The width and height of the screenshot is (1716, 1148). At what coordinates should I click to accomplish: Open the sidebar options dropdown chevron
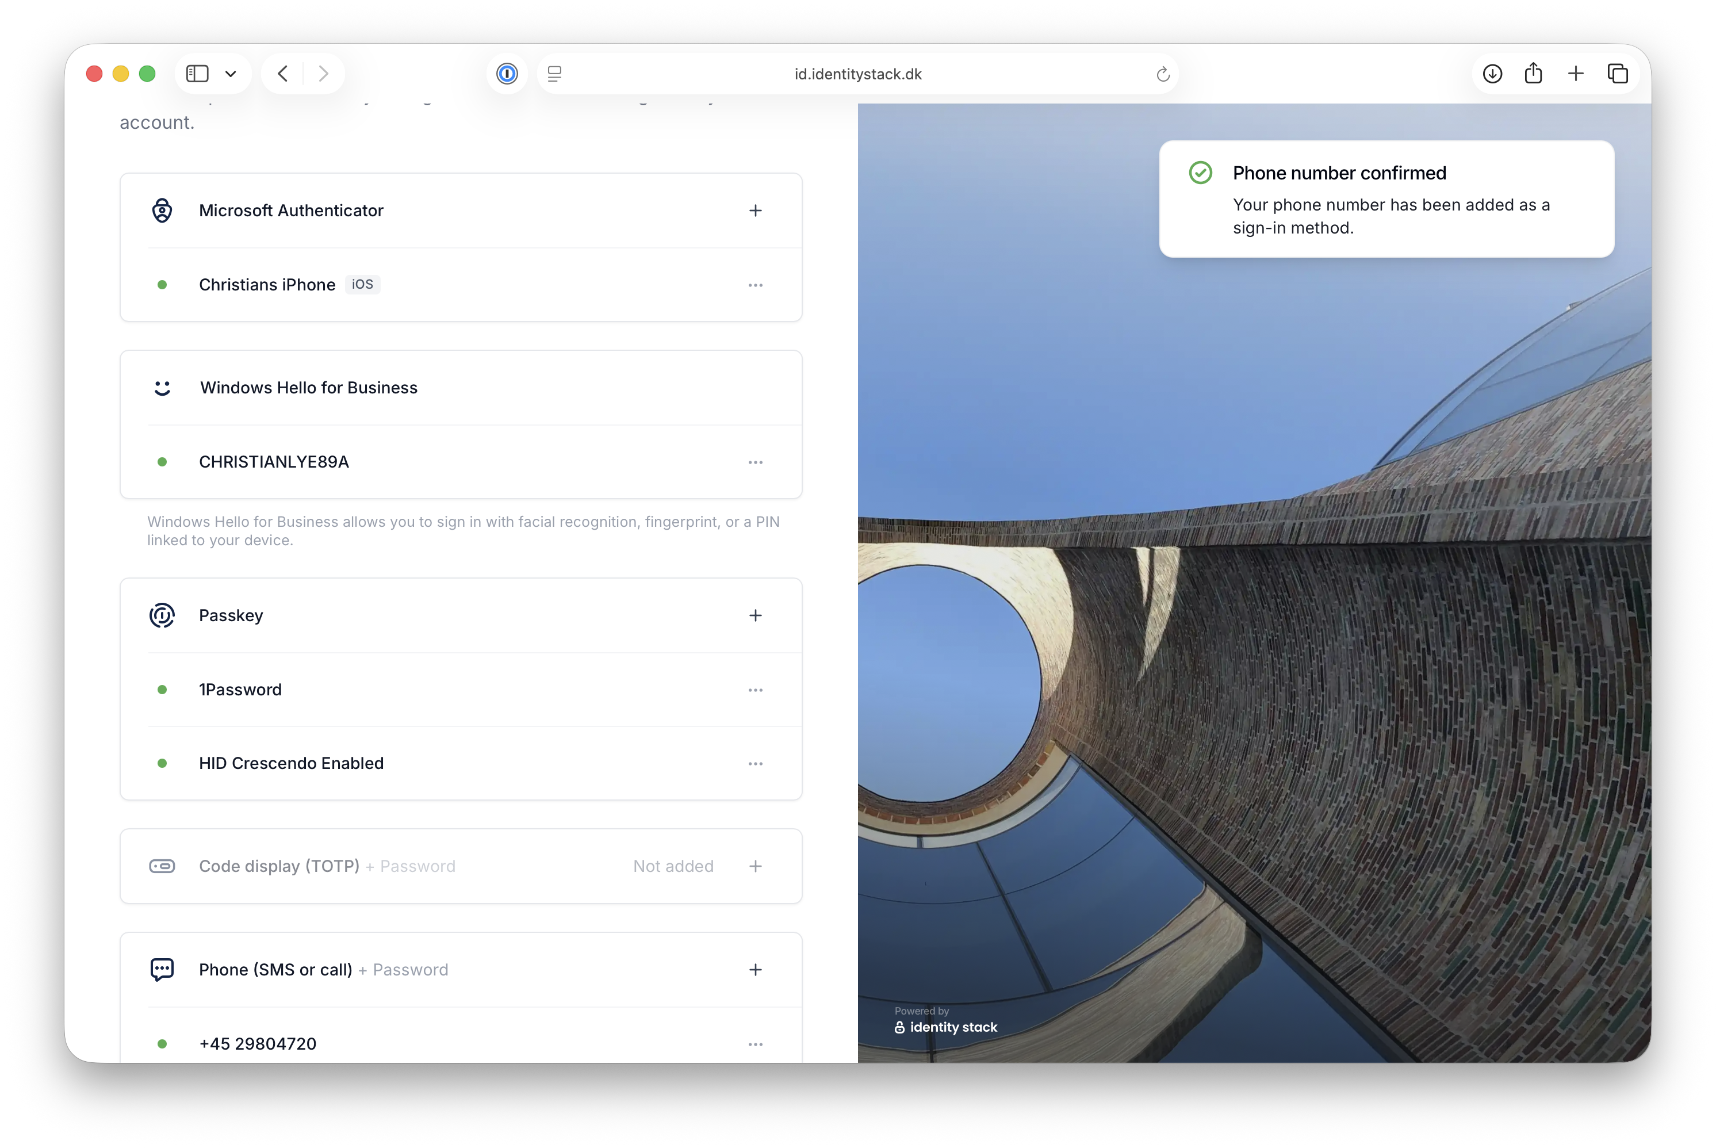tap(231, 74)
